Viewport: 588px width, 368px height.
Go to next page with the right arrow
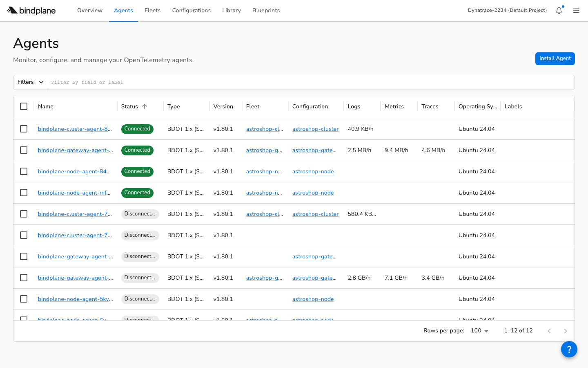coord(566,331)
